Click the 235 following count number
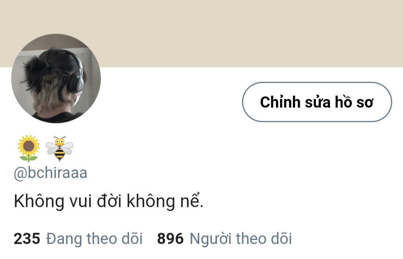Viewport: 403px width, 259px height. tap(27, 239)
